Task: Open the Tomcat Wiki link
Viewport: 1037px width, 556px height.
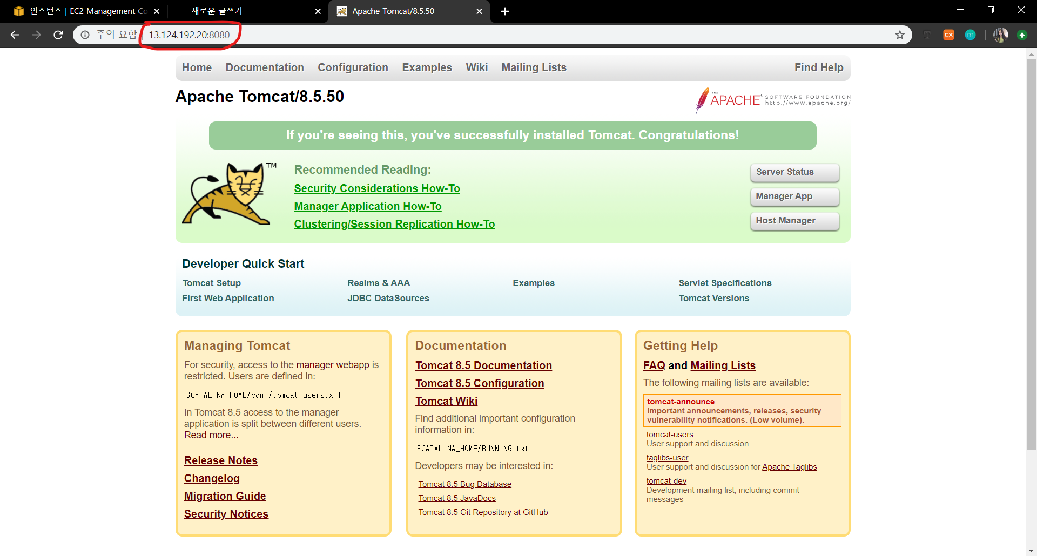Action: tap(446, 401)
